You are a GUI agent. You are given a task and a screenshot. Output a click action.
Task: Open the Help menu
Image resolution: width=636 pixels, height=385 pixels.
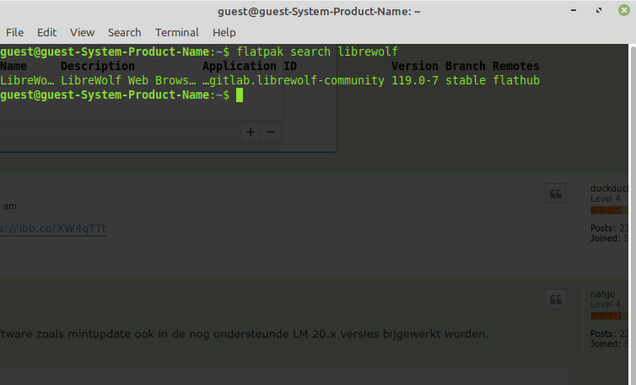coord(224,32)
